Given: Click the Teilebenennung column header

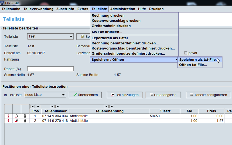Looking at the screenshot, I should [x=109, y=111].
